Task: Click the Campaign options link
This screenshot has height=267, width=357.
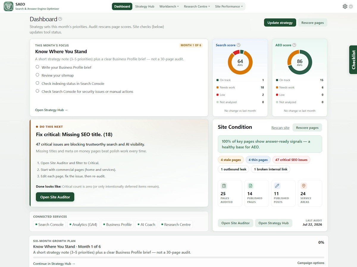Action: [x=311, y=263]
